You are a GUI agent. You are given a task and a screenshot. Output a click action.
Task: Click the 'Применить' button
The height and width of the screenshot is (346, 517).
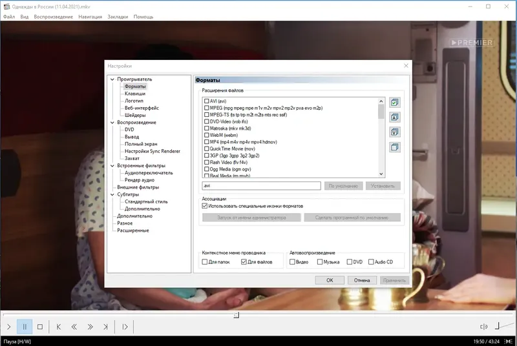394,280
